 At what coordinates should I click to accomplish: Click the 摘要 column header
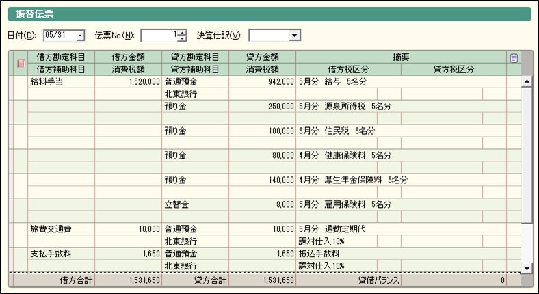pyautogui.click(x=401, y=58)
